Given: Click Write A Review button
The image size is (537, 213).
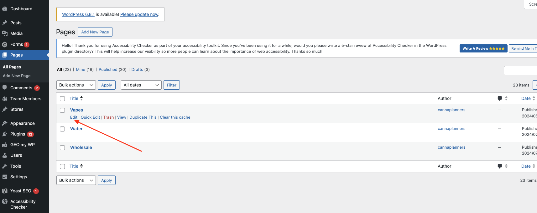Looking at the screenshot, I should coord(483,48).
